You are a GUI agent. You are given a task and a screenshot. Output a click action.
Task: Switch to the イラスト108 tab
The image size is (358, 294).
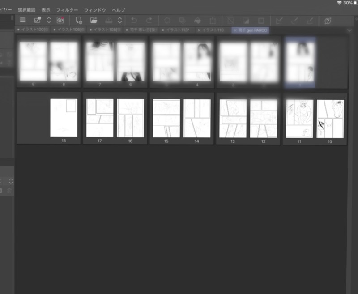(x=105, y=30)
